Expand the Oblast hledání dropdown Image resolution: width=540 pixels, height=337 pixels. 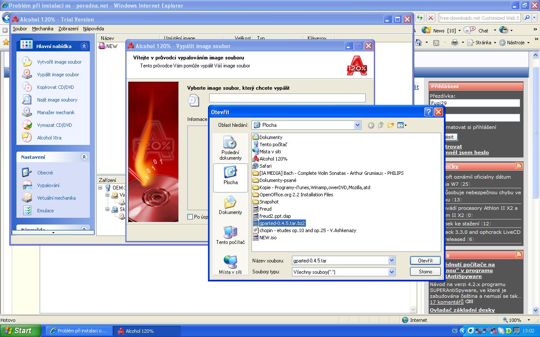(357, 125)
